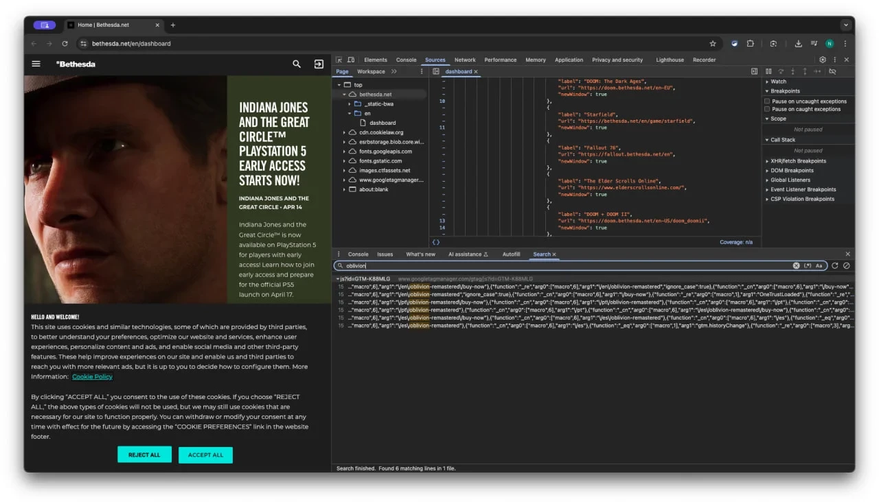Toggle match case in search

coord(819,265)
